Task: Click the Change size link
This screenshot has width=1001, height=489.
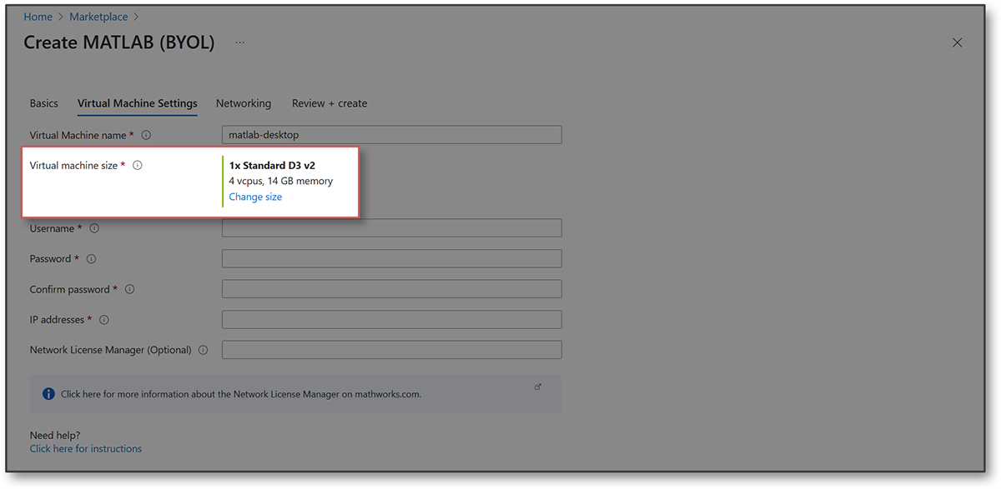Action: coord(255,197)
